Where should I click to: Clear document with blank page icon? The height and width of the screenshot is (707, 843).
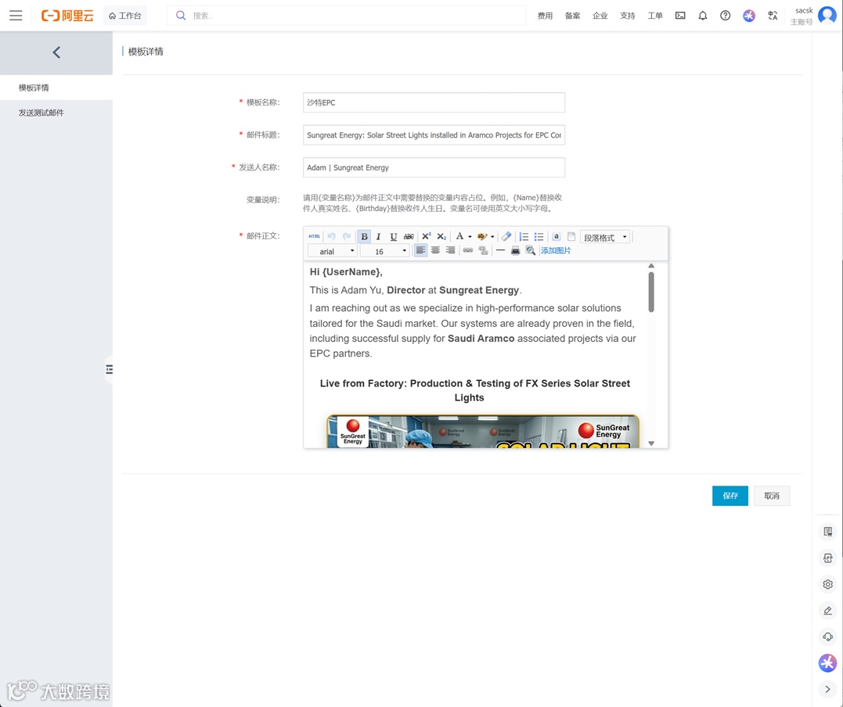tap(571, 236)
